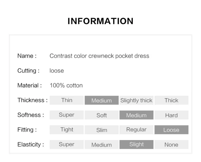Click the loose value beside Cutting
Screen dimensions: 201x162
(57, 71)
